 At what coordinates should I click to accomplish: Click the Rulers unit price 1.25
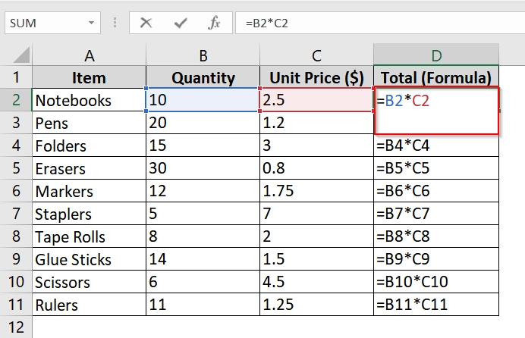tap(316, 305)
